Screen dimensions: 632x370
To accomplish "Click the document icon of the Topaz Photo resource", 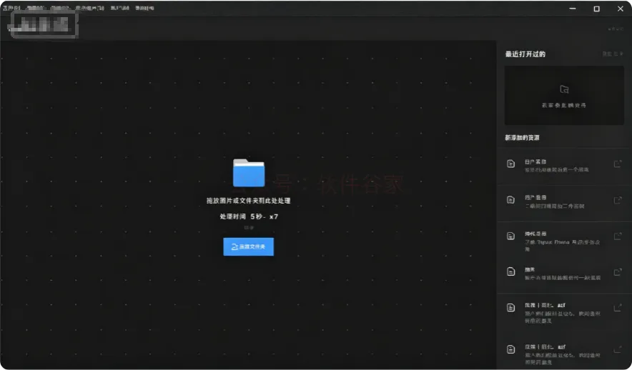I will click(x=510, y=236).
